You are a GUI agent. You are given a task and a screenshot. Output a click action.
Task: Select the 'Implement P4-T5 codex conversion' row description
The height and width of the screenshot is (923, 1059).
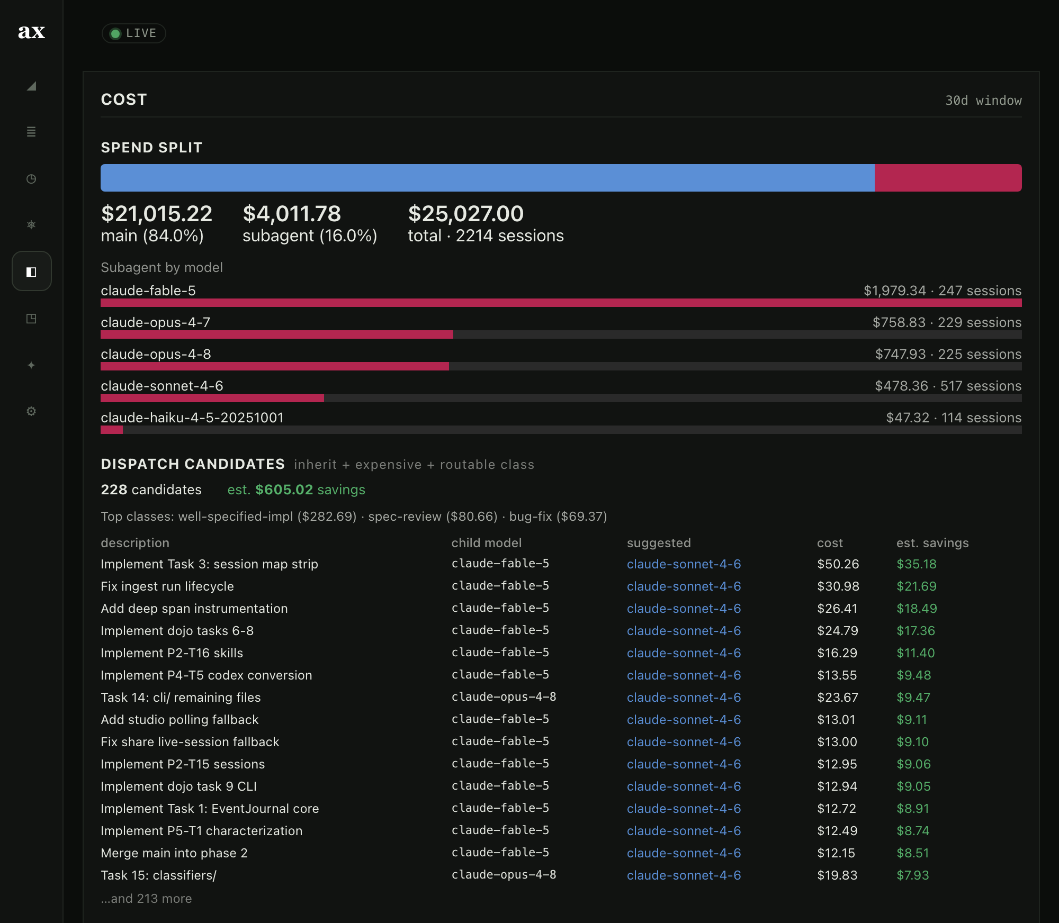coord(207,675)
